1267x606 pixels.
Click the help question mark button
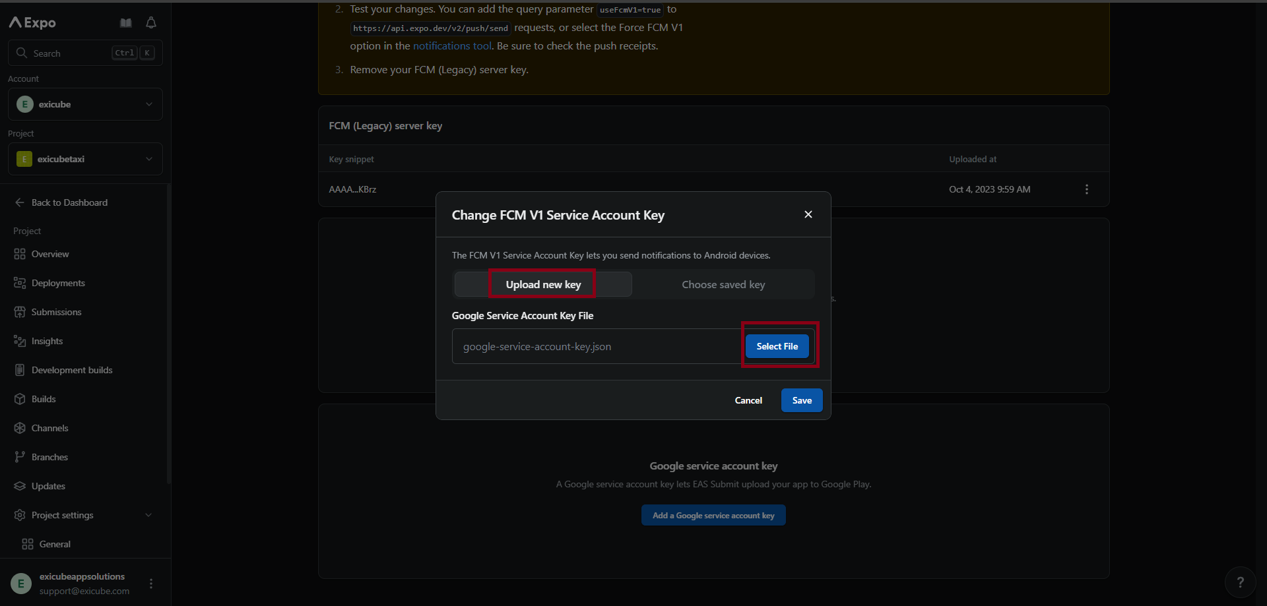click(1240, 582)
